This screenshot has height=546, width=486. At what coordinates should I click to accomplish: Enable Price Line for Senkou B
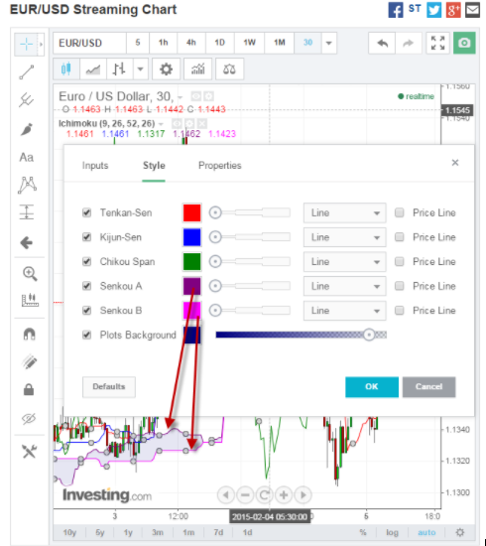400,311
